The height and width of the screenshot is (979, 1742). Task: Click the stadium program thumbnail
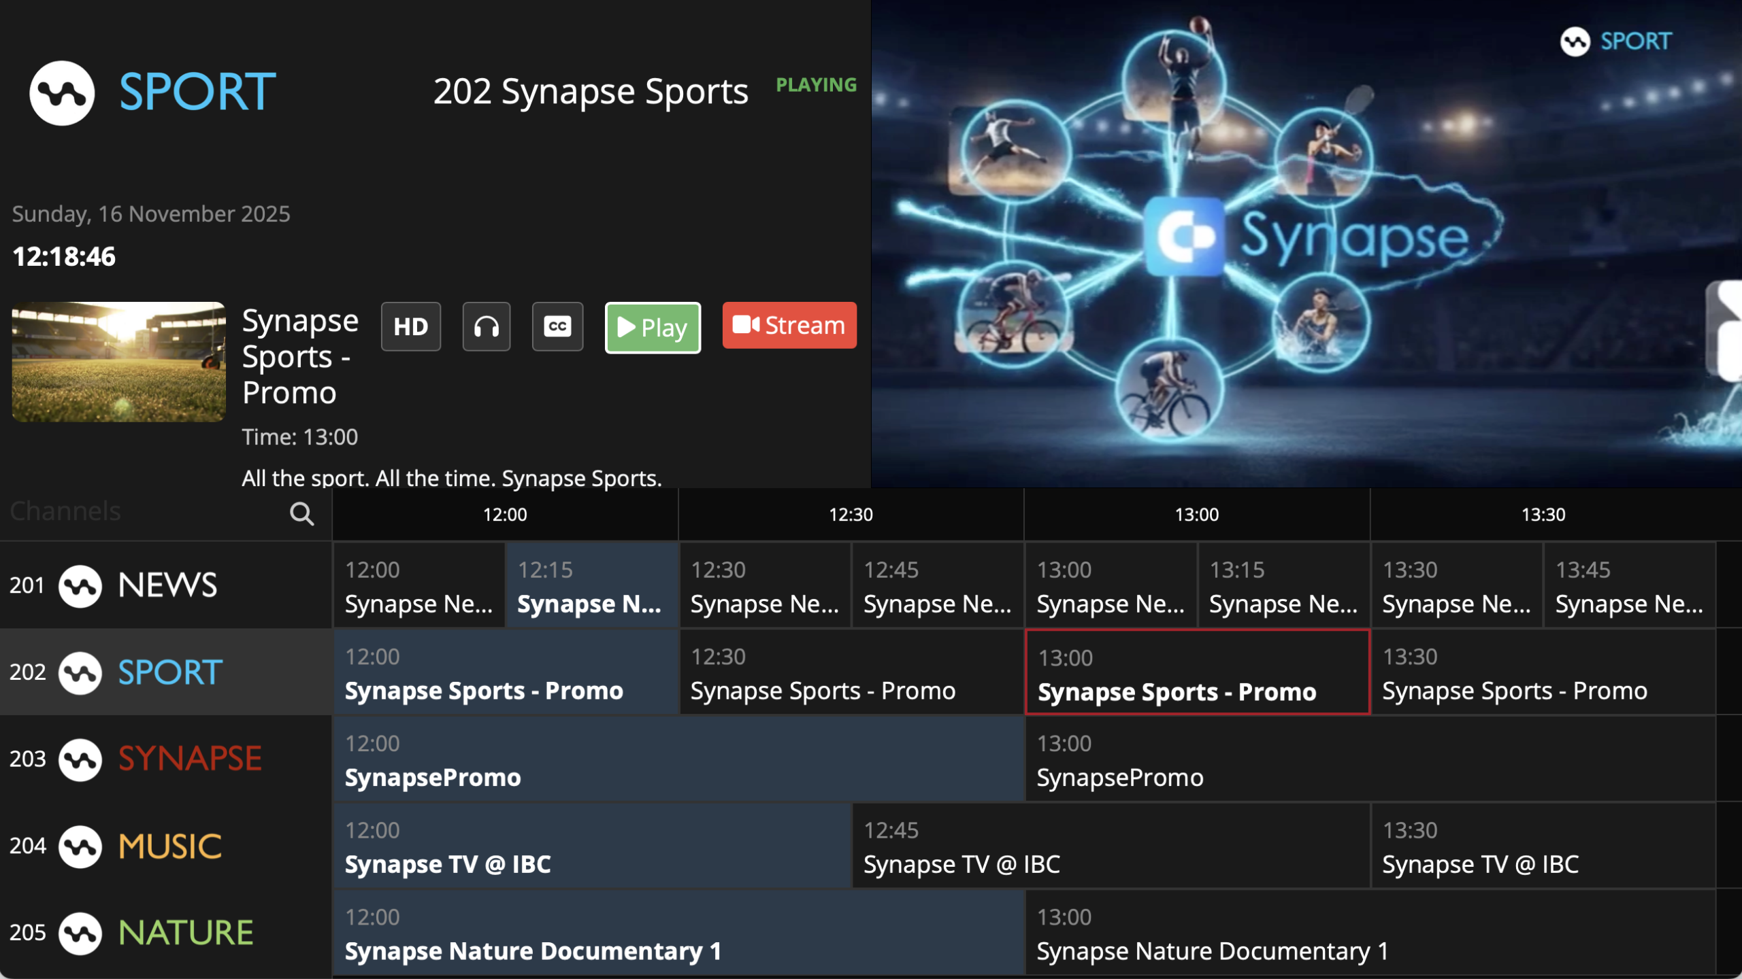(118, 362)
